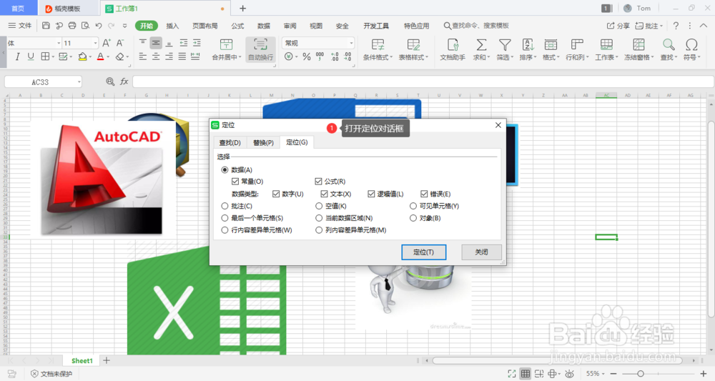The image size is (715, 381).
Task: Click the Rows and Columns icon
Action: (577, 44)
